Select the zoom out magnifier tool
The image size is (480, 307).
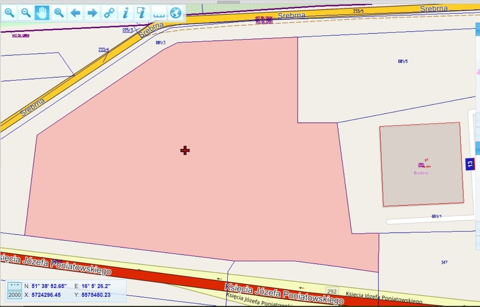[x=26, y=13]
